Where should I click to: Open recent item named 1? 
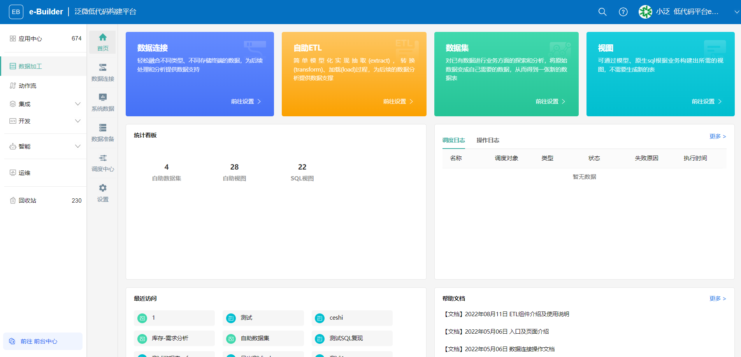tap(174, 318)
